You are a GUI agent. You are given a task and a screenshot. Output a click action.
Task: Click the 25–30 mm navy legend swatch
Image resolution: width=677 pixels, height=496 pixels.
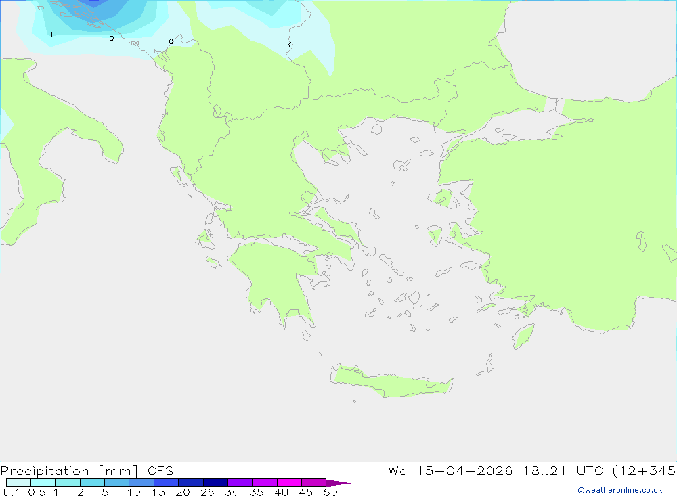click(x=215, y=482)
